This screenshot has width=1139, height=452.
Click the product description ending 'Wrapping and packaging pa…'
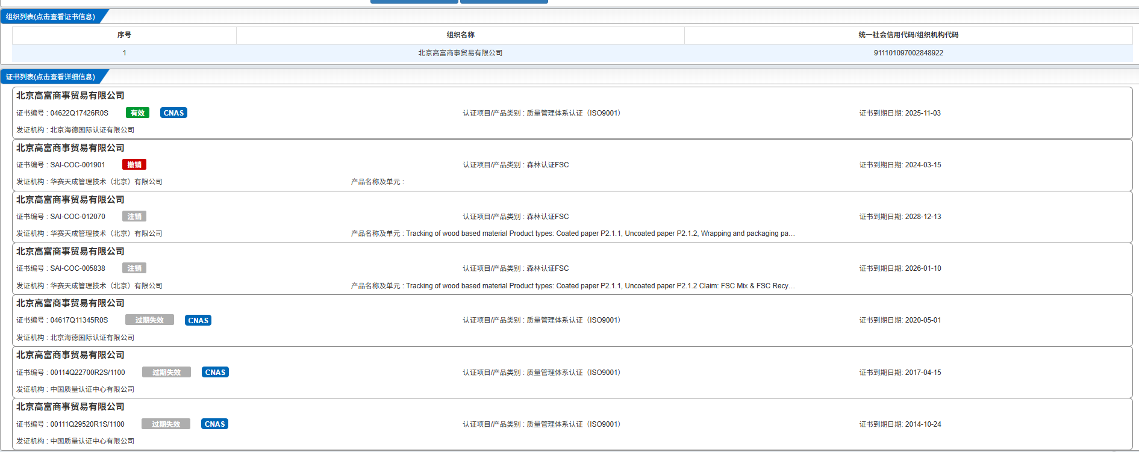[601, 234]
